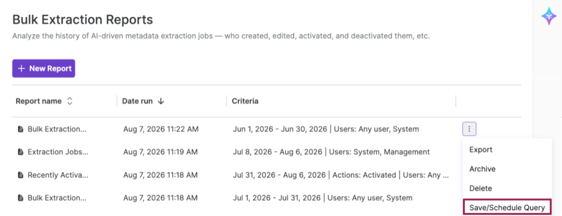Click the New Report button
562x216 pixels.
click(x=43, y=68)
